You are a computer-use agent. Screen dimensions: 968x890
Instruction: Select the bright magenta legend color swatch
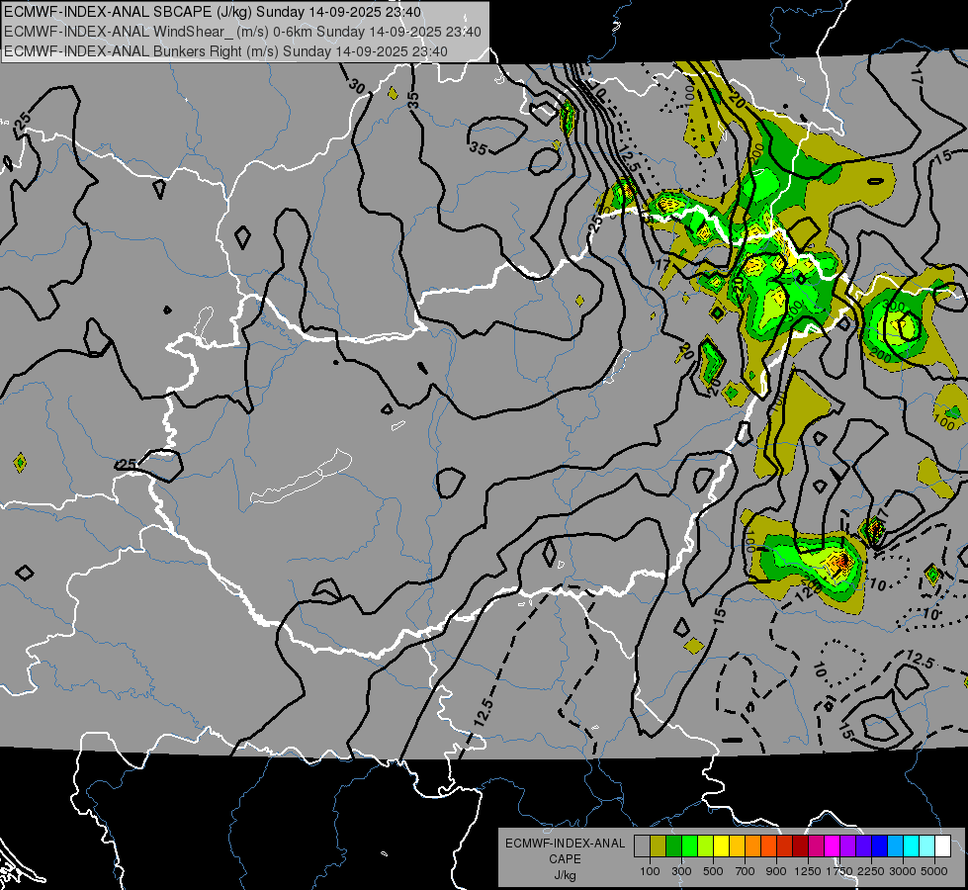coord(833,845)
